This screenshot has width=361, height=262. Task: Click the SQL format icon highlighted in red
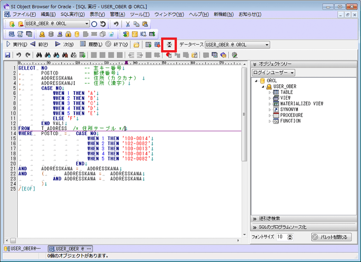click(x=169, y=45)
